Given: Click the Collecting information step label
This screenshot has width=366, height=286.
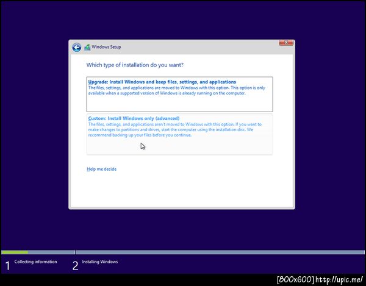Looking at the screenshot, I should click(36, 262).
